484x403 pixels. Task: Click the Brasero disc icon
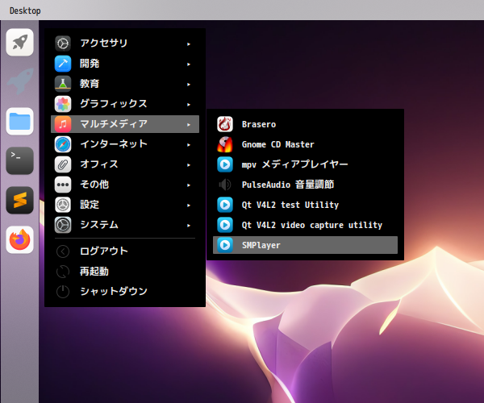click(225, 124)
